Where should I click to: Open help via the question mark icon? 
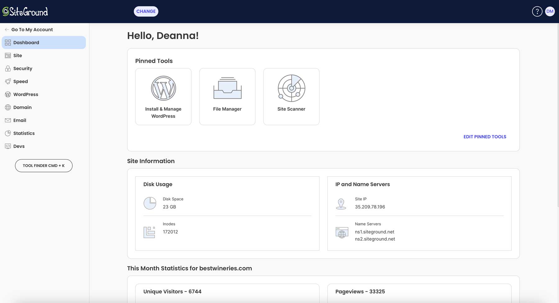tap(537, 11)
